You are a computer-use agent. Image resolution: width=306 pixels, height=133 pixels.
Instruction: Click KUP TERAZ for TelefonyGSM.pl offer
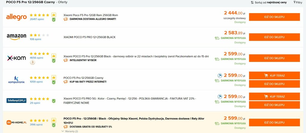coord(274,97)
